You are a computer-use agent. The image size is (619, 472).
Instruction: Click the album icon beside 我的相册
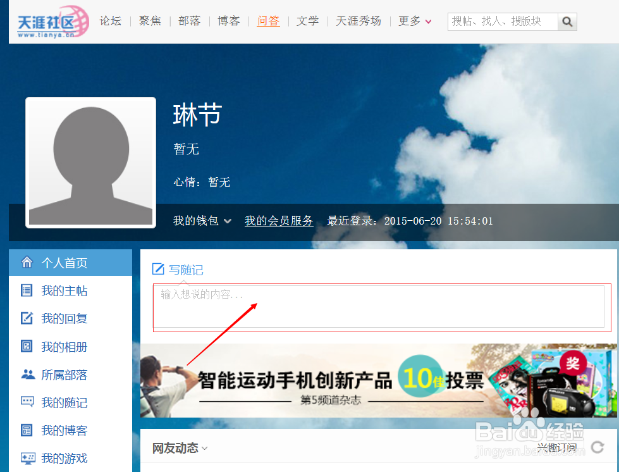point(27,346)
